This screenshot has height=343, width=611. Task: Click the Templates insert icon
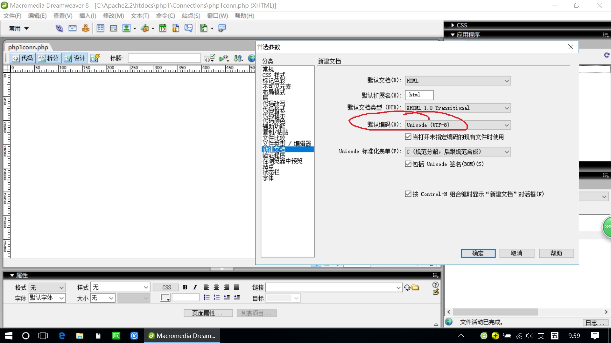click(x=204, y=28)
